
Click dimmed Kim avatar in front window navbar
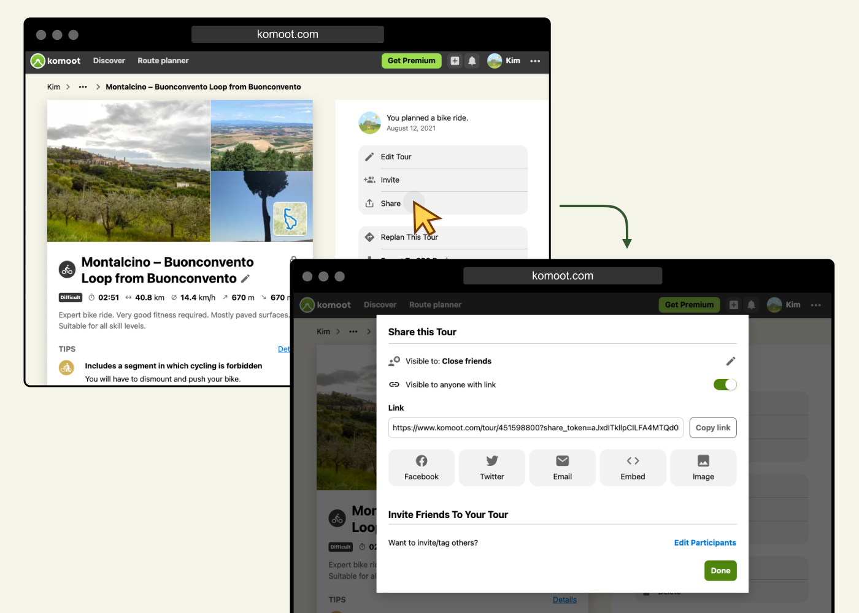pos(774,305)
